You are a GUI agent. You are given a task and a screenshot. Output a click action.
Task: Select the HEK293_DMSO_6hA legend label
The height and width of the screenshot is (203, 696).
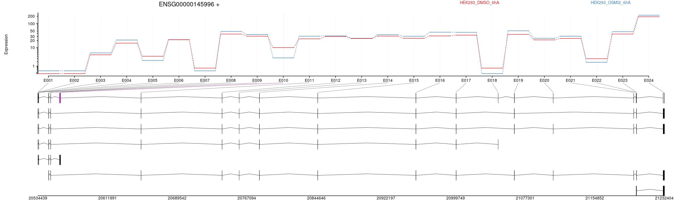pos(479,3)
